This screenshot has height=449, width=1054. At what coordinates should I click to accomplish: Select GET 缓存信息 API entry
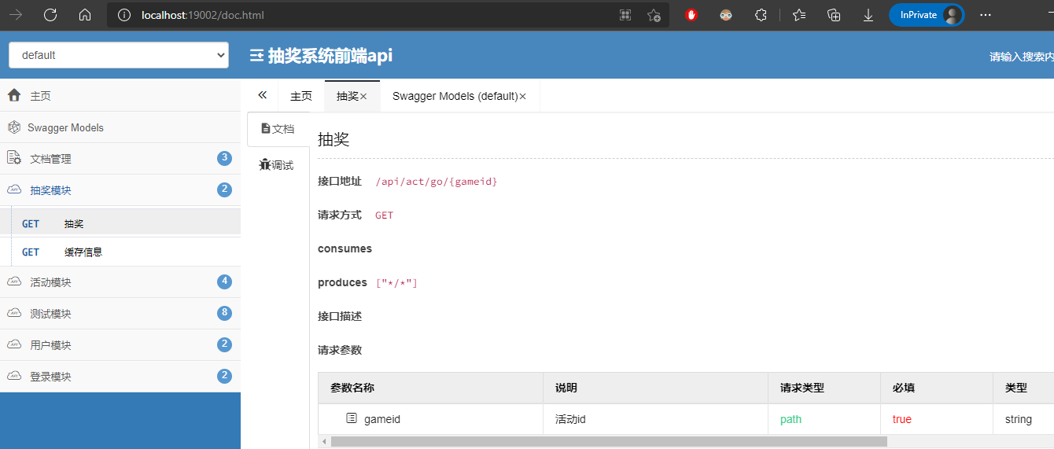(120, 252)
